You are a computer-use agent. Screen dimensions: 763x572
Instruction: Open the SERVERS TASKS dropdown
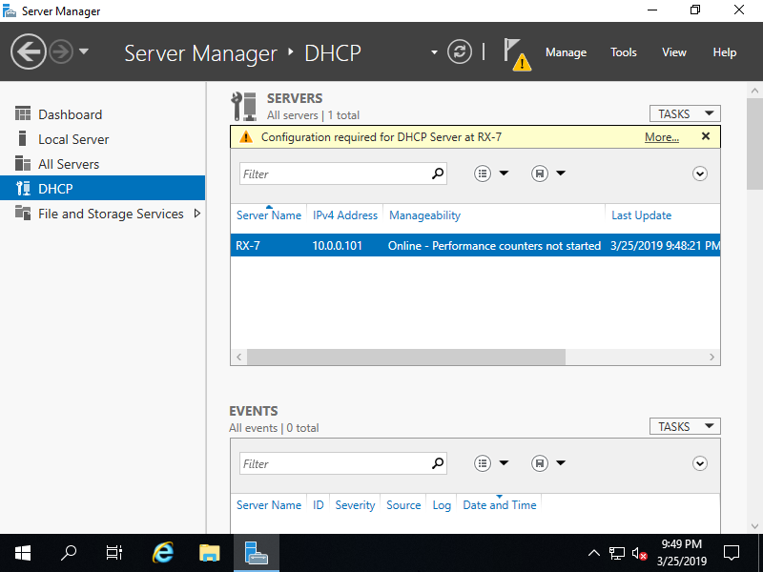[685, 113]
